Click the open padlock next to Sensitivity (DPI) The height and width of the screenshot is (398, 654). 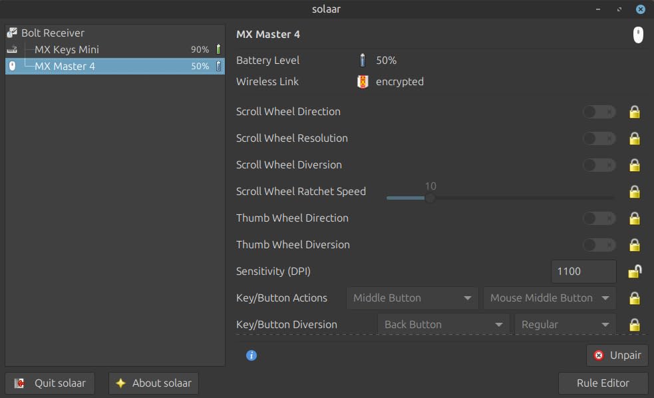pos(635,271)
